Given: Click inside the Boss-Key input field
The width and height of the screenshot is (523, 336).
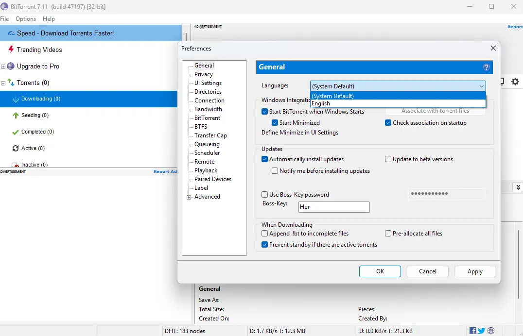Looking at the screenshot, I should 333,207.
